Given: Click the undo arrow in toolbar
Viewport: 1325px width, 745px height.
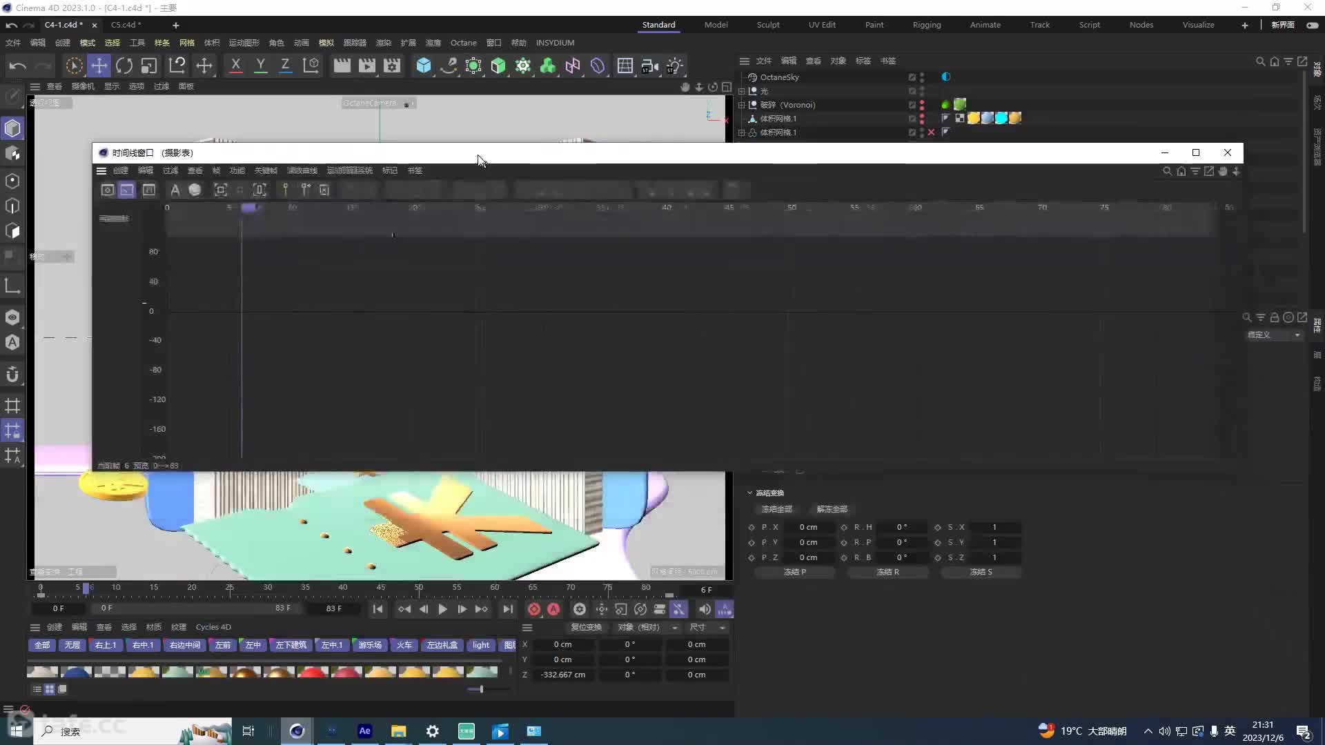Looking at the screenshot, I should coord(18,66).
